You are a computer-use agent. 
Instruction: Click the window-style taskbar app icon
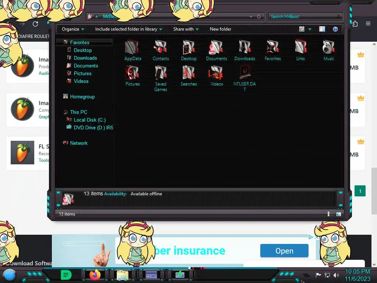pos(151,275)
